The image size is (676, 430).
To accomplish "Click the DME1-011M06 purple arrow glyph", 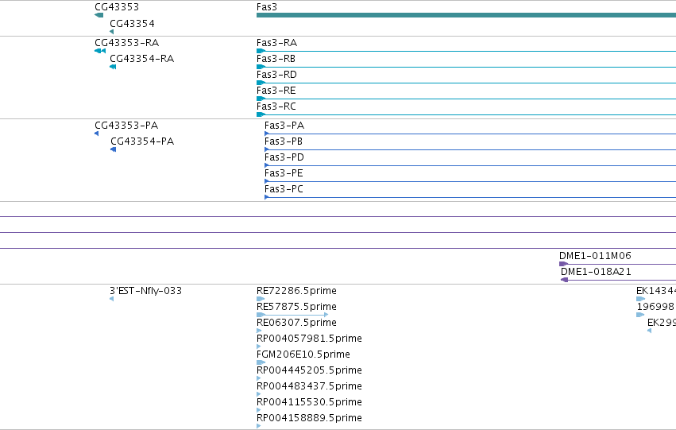I will click(x=563, y=264).
